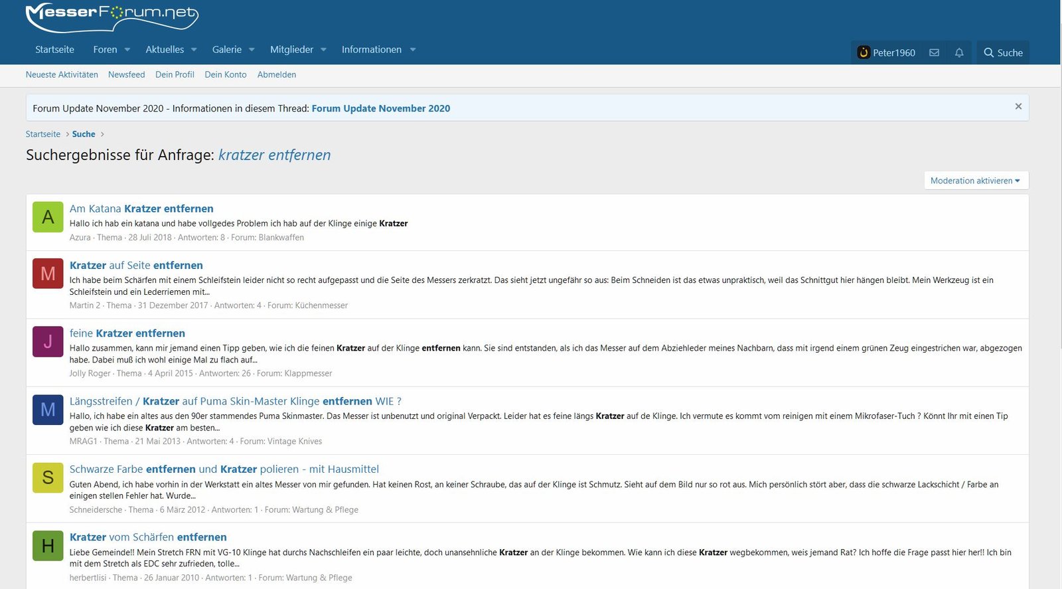Click the MesserForum.net logo
This screenshot has height=589, width=1062.
pos(112,16)
